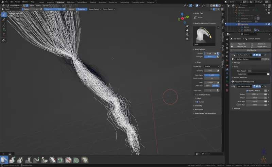The height and width of the screenshot is (167, 272).
Task: Click the Blender logo icon
Action: pyautogui.click(x=2, y=2)
